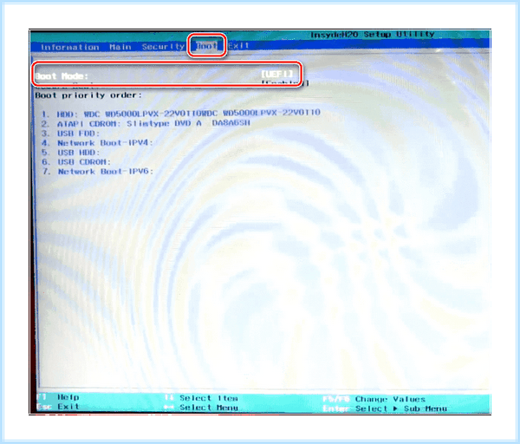Select the Boot tab

click(206, 46)
